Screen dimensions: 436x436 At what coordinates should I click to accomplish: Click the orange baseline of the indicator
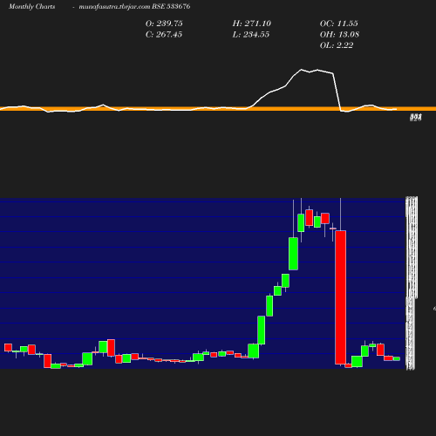click(x=218, y=109)
